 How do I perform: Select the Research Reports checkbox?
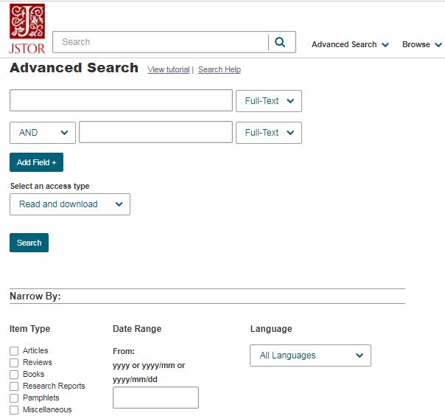click(x=14, y=386)
